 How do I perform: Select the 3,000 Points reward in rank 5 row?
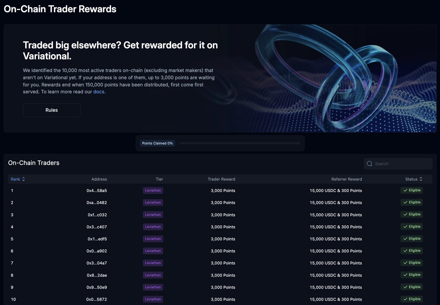click(x=223, y=239)
